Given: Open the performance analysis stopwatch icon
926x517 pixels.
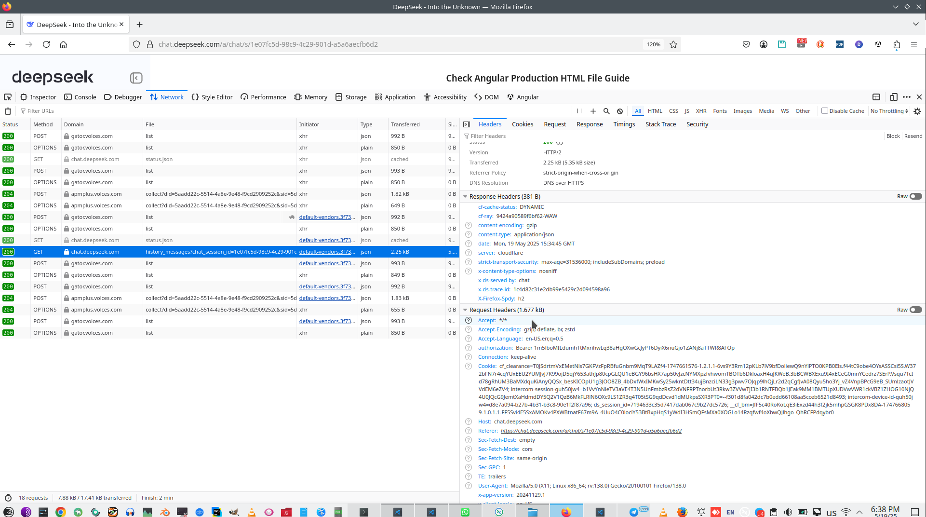Looking at the screenshot, I should point(8,498).
